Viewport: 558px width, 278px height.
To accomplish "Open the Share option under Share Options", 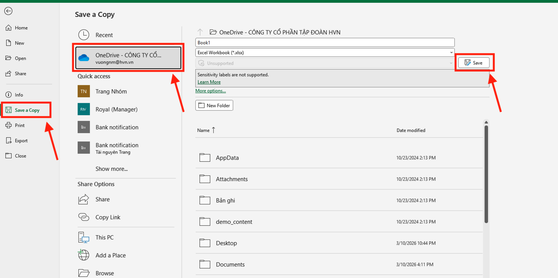I will click(102, 199).
